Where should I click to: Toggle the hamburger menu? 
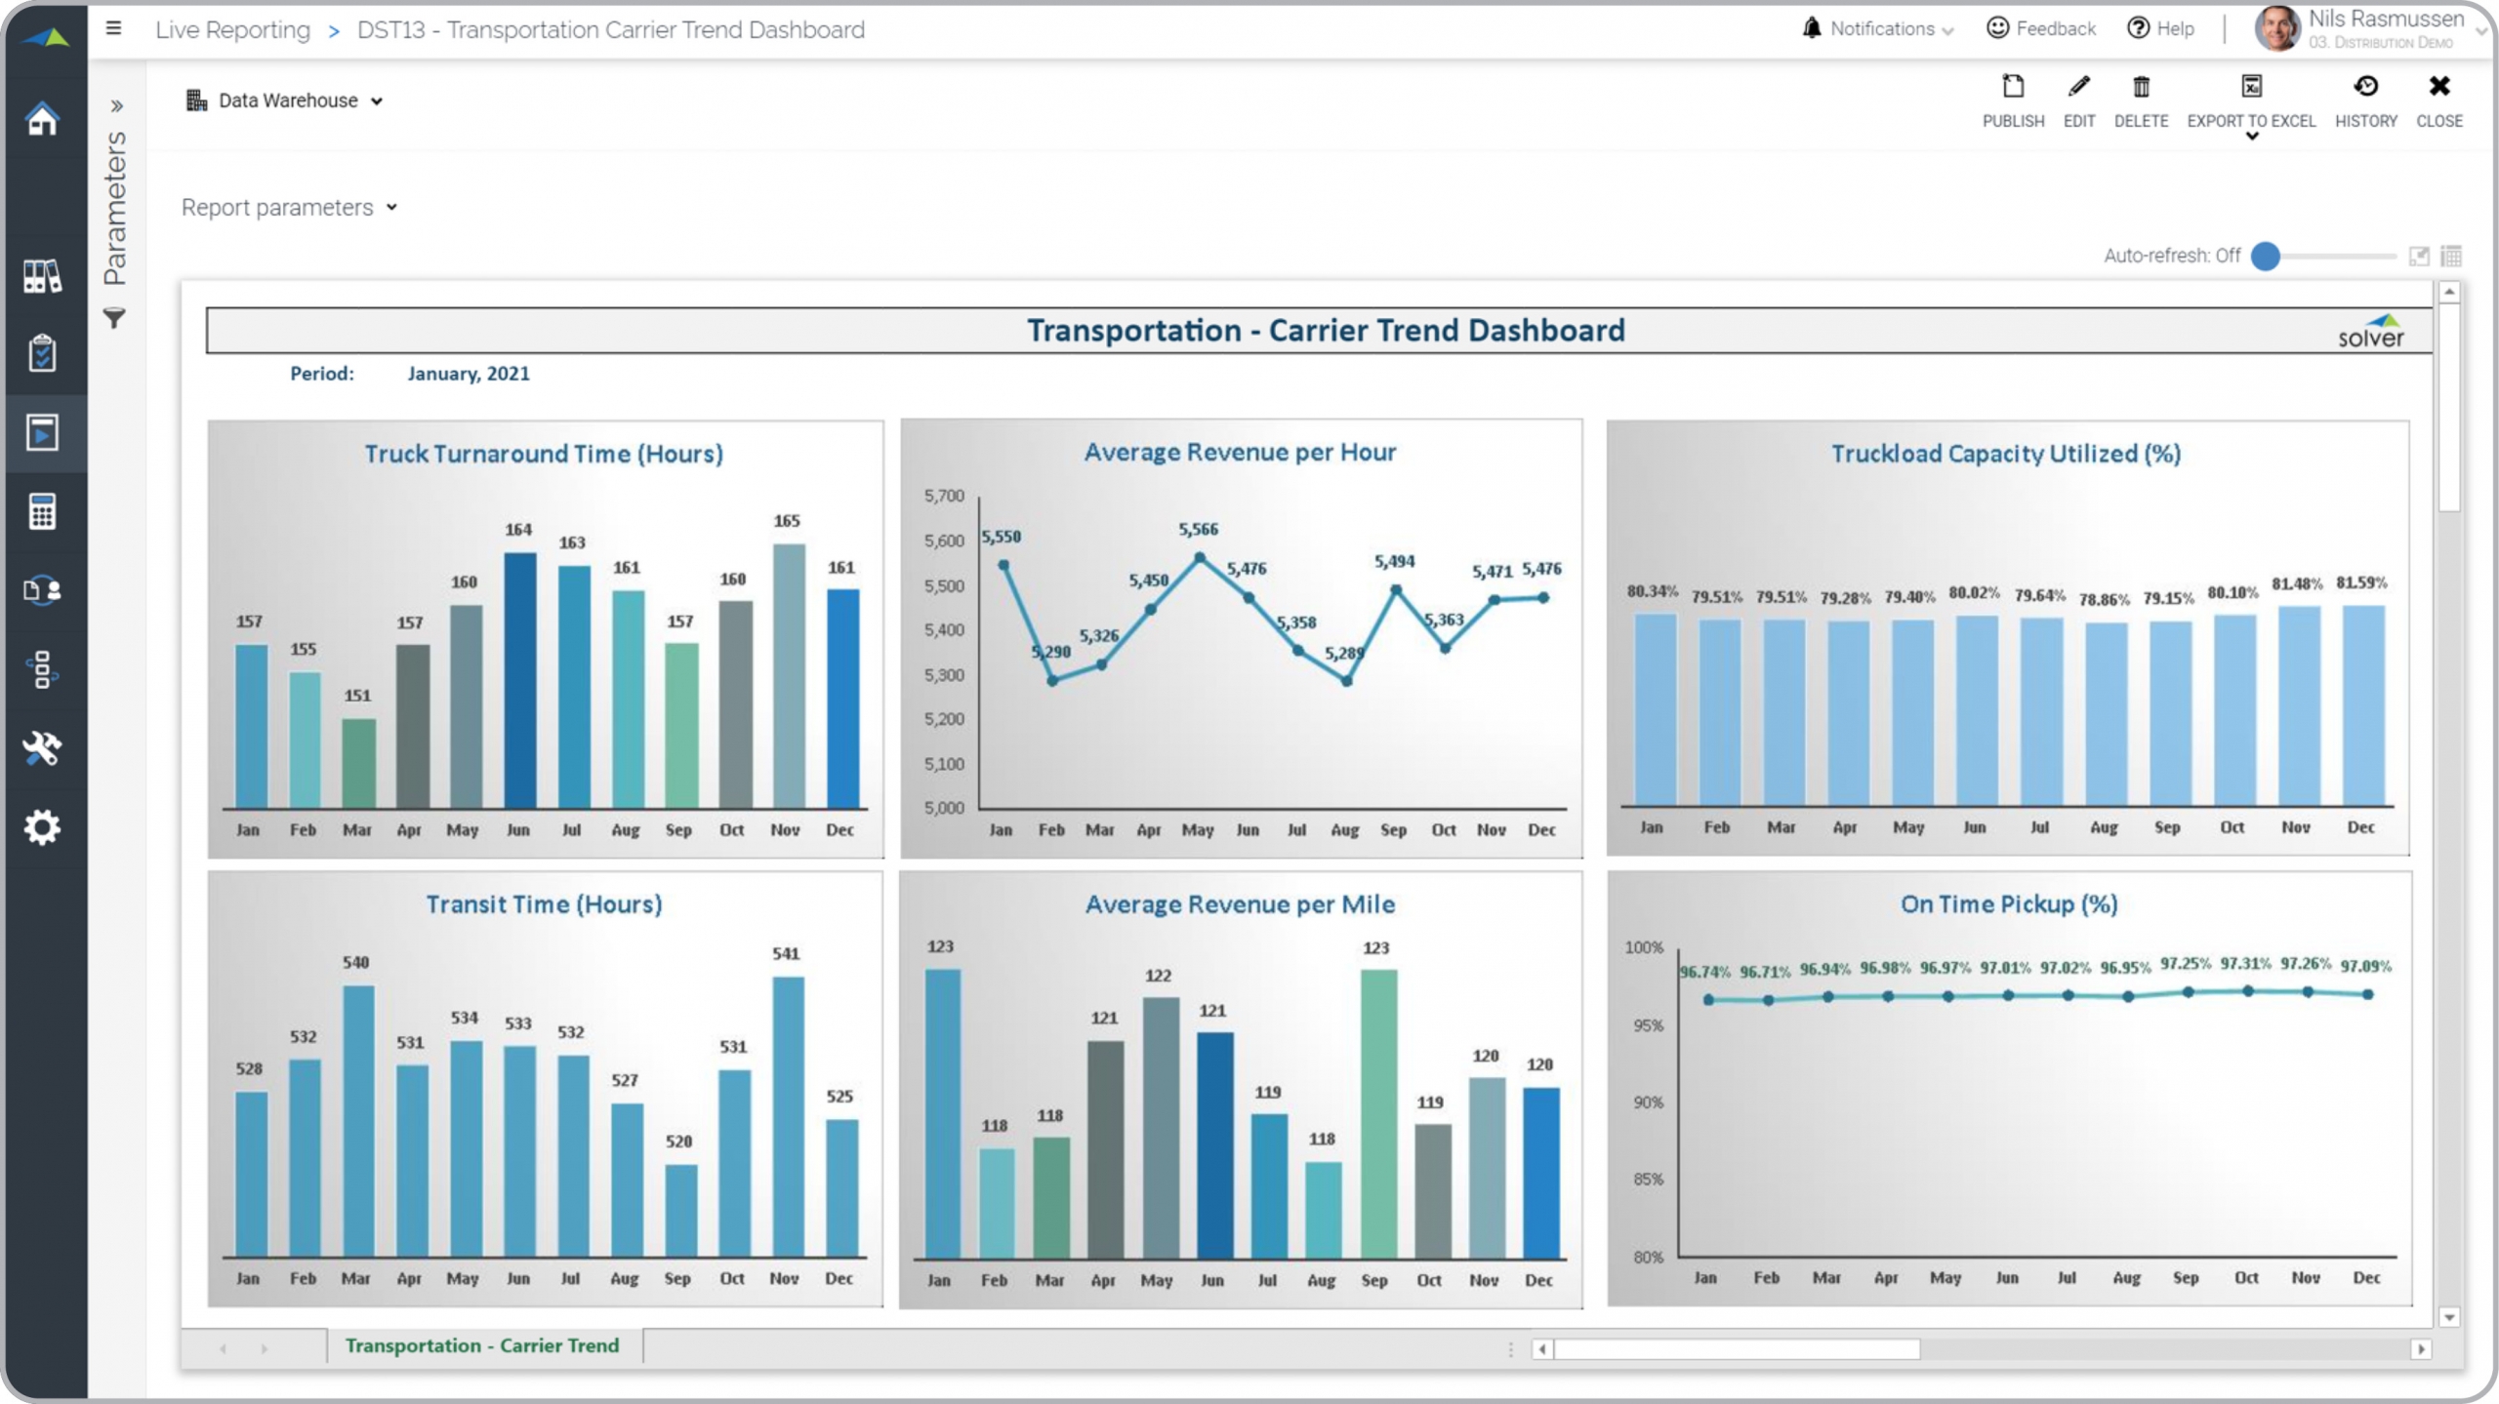(114, 28)
